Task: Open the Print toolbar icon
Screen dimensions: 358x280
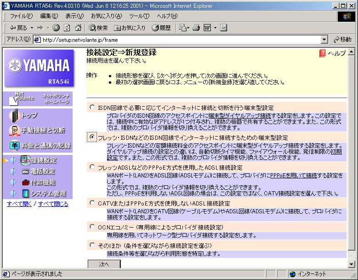Action: 197,28
